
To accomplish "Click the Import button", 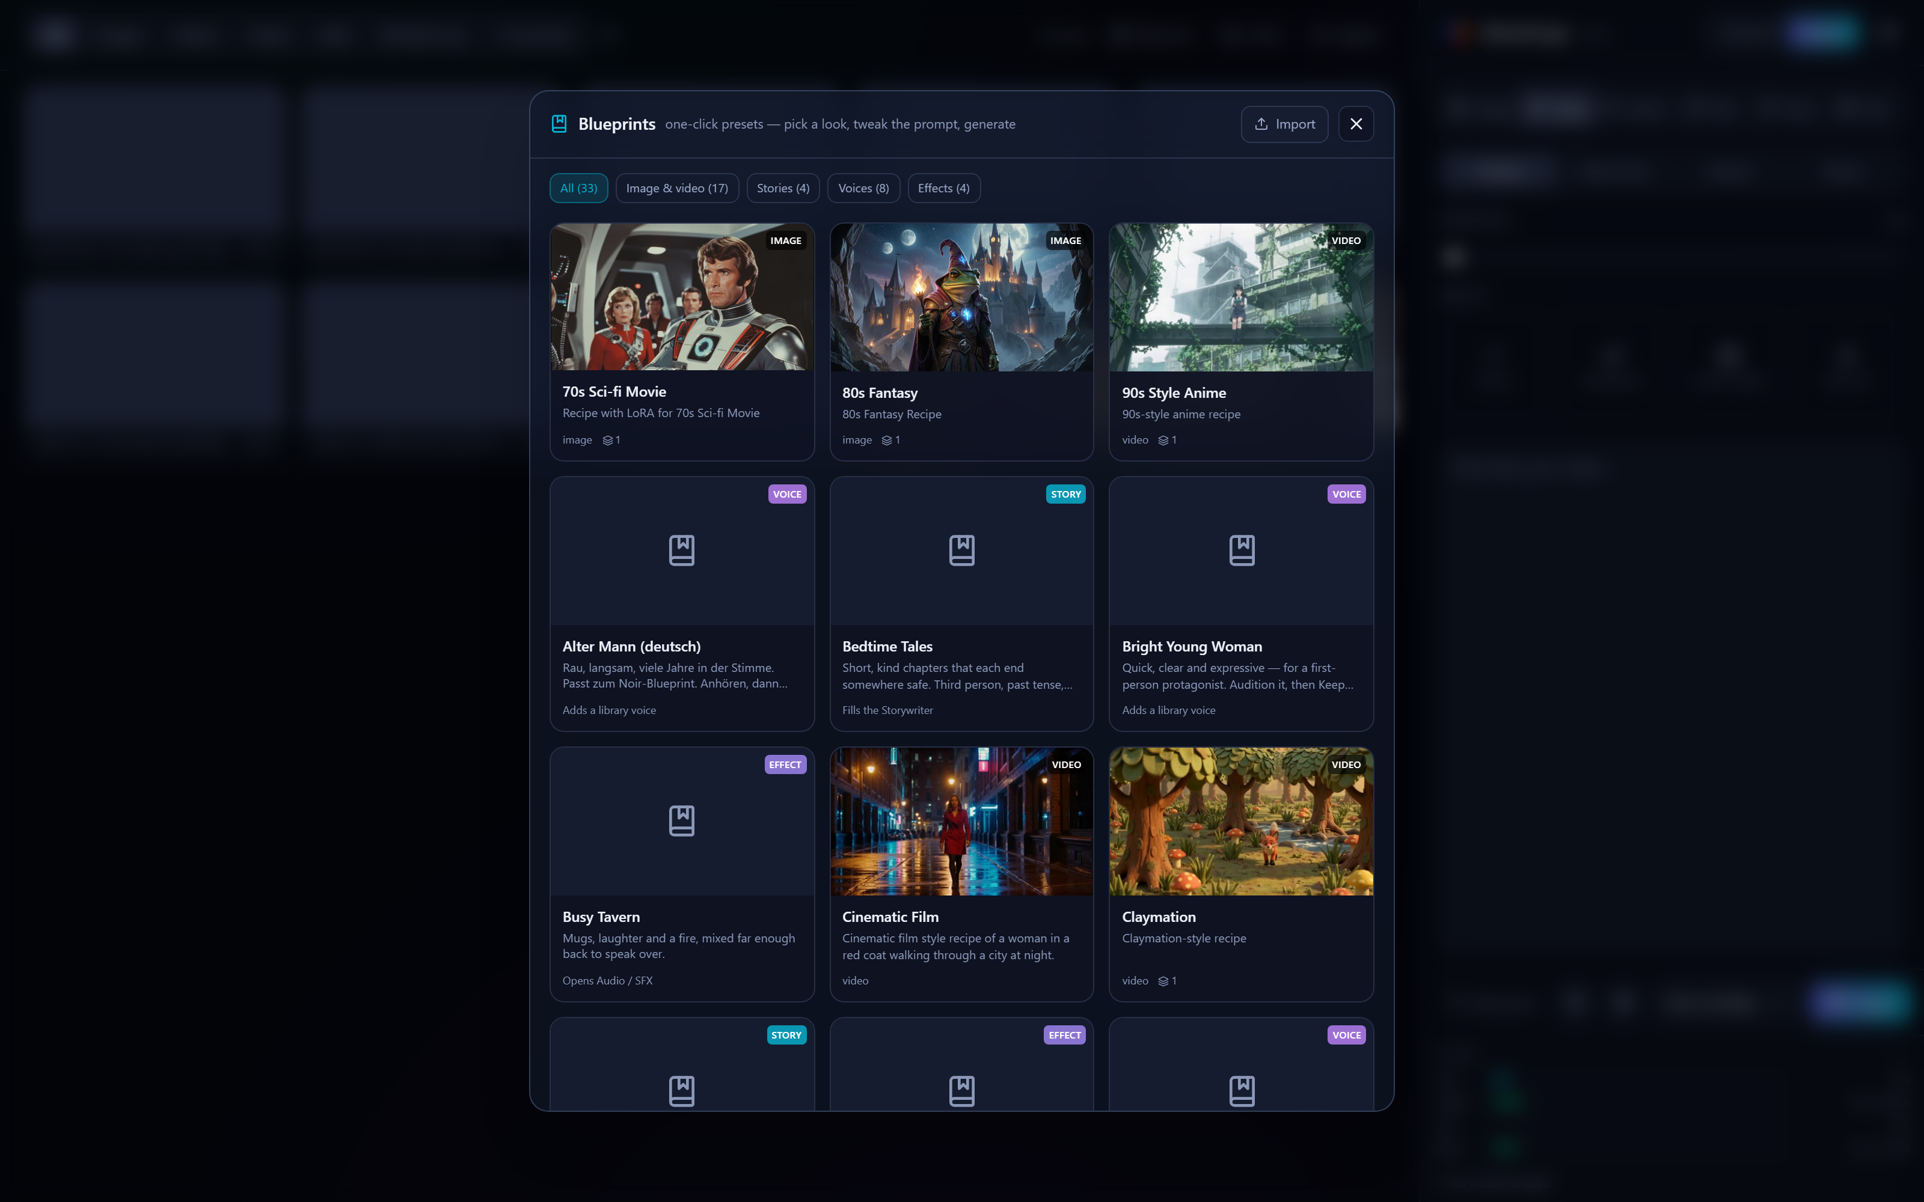I will tap(1284, 124).
